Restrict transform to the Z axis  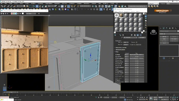tap(107, 9)
